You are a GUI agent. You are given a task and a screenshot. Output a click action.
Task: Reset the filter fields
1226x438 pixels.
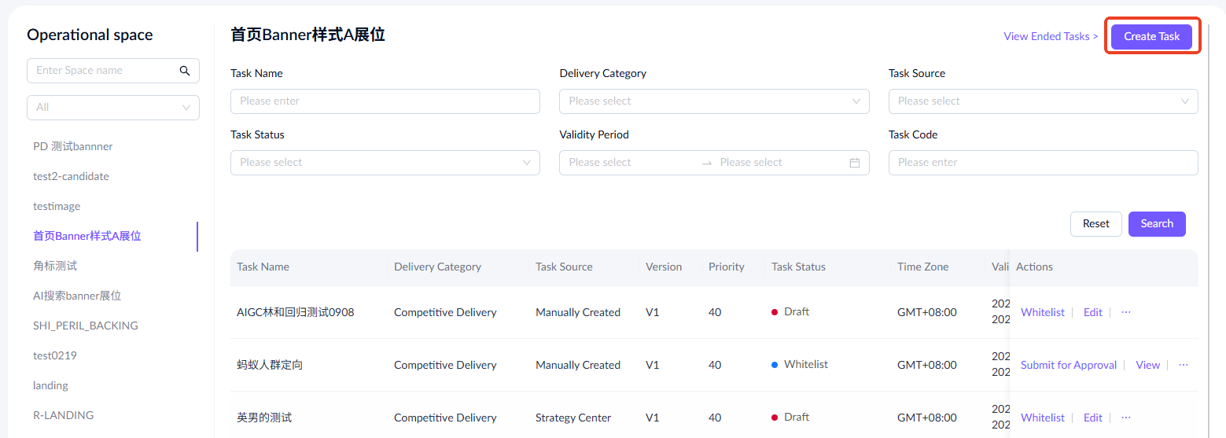pos(1095,224)
